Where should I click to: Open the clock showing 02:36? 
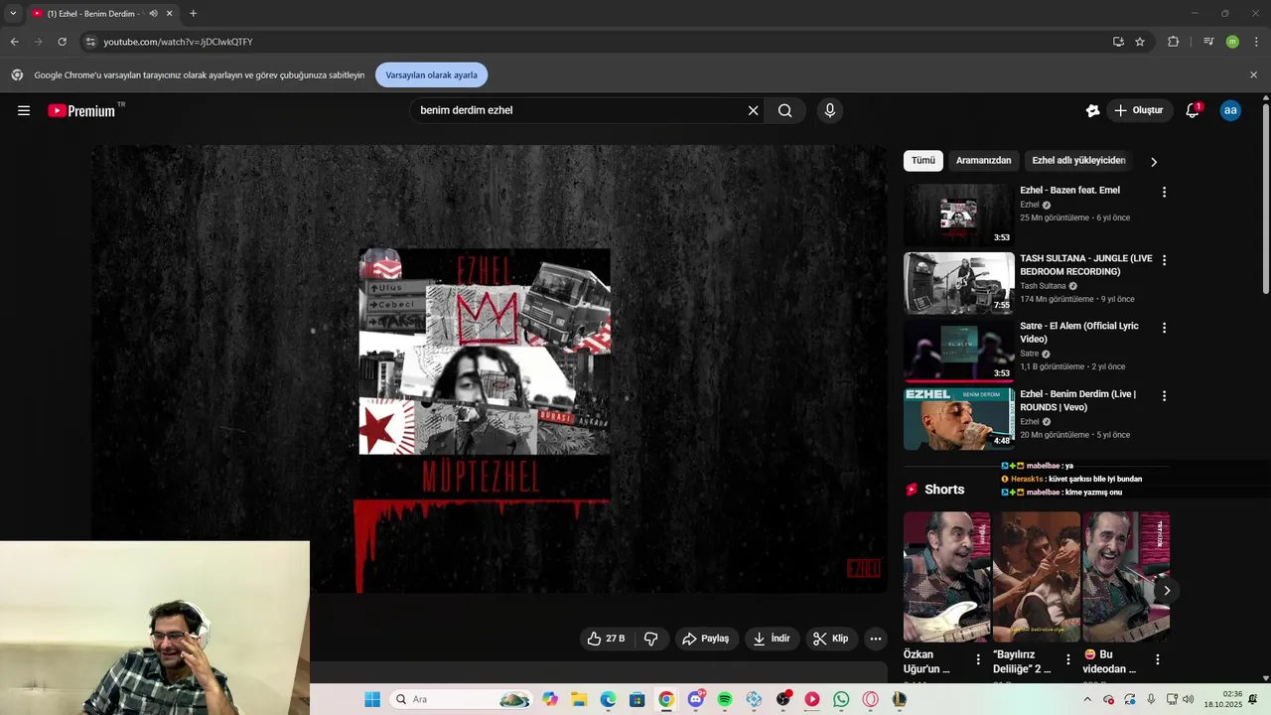[x=1223, y=699]
